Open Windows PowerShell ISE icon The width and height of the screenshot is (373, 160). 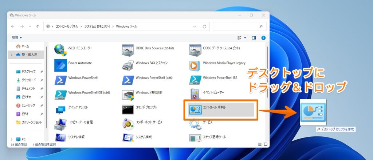pyautogui.click(x=195, y=80)
